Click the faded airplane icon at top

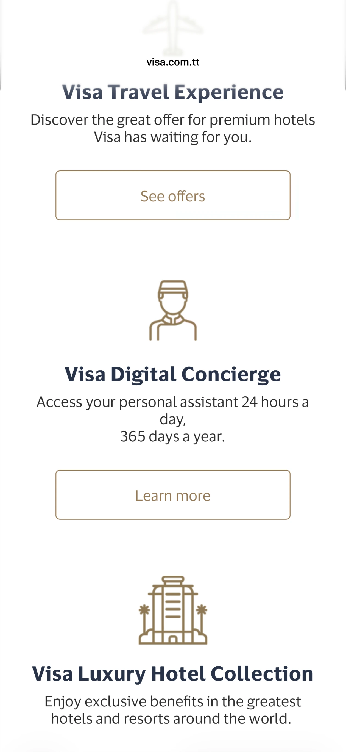[x=173, y=28]
